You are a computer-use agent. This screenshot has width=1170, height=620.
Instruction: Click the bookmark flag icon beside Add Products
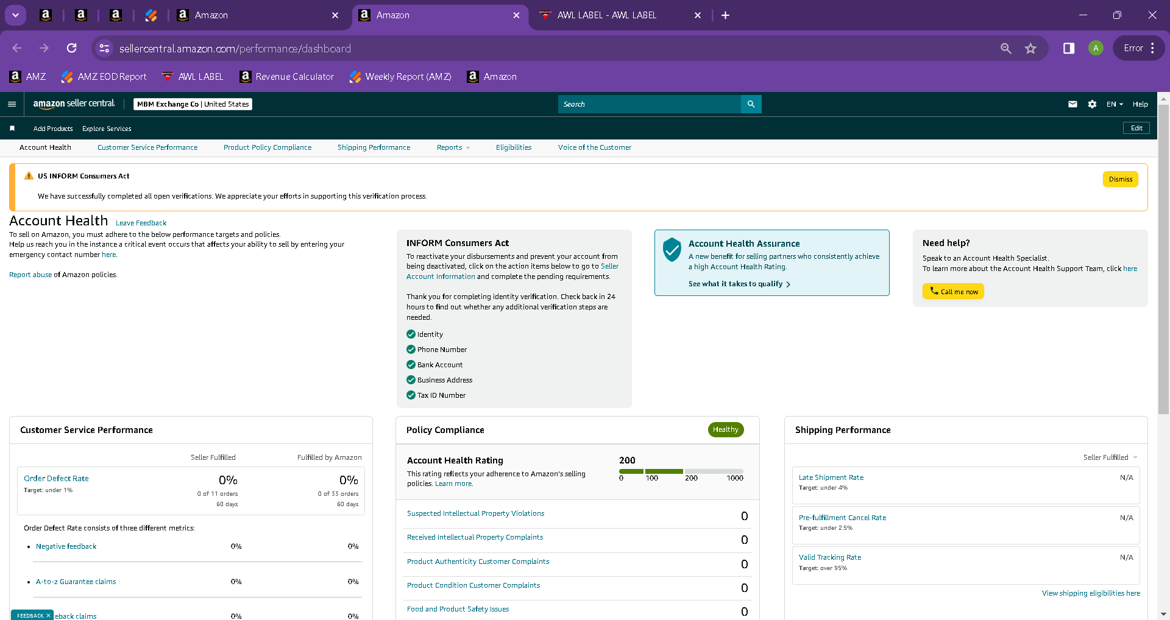tap(12, 129)
